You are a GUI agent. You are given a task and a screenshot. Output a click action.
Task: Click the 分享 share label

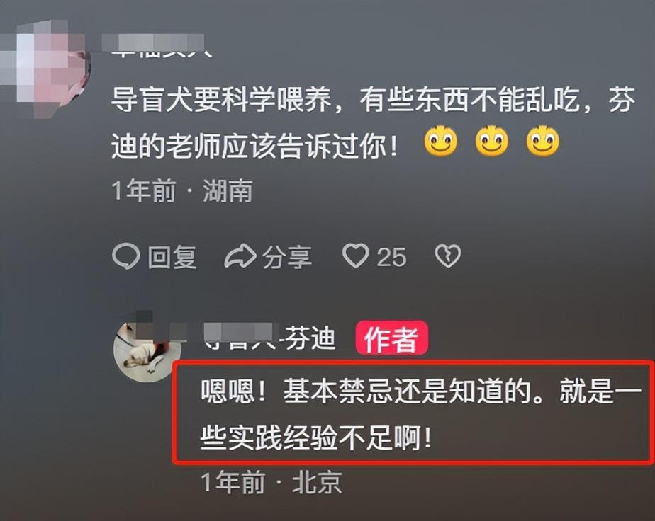287,256
